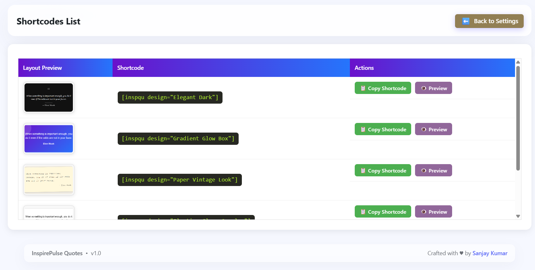Click eye icon in Paper Vintage Look row
The height and width of the screenshot is (270, 535).
click(424, 171)
